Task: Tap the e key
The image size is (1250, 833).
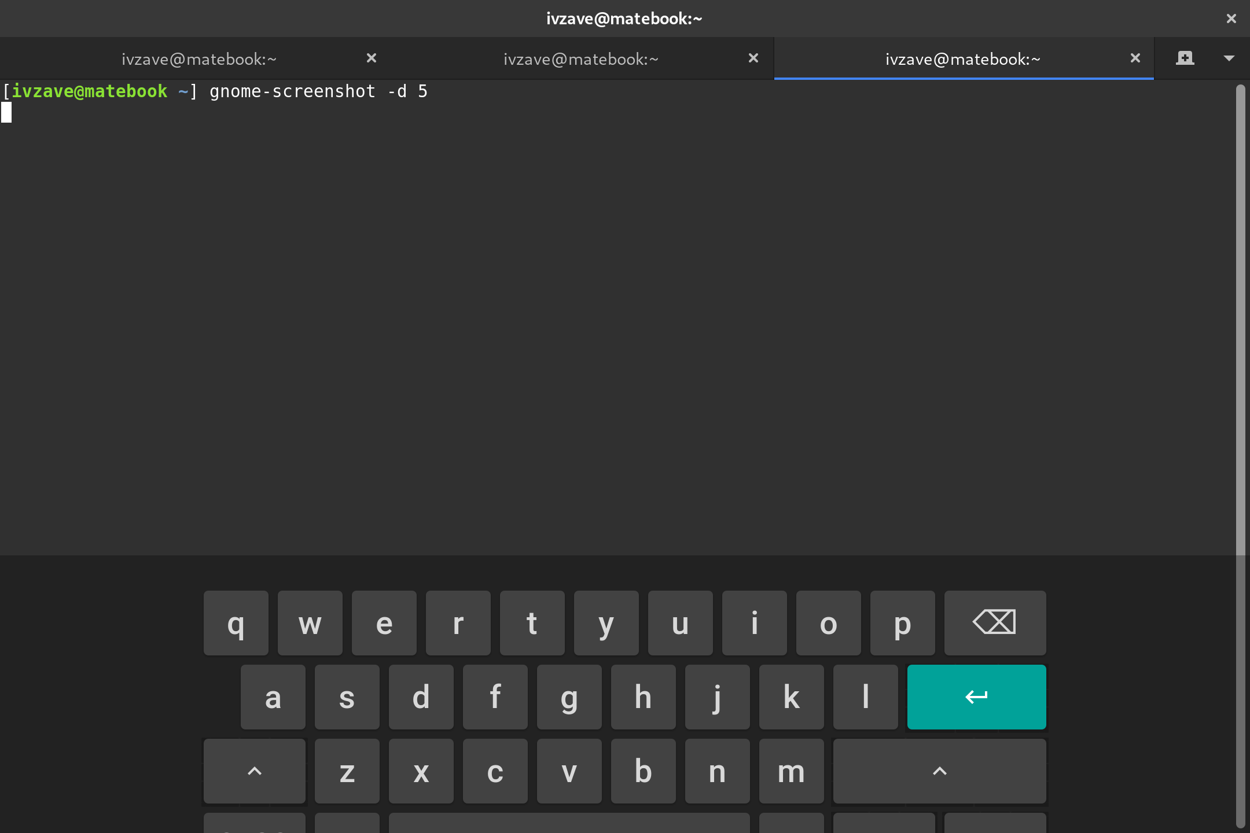Action: click(x=384, y=623)
